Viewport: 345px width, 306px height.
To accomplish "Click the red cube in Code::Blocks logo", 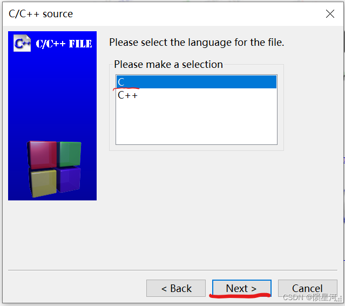I will tap(42, 155).
